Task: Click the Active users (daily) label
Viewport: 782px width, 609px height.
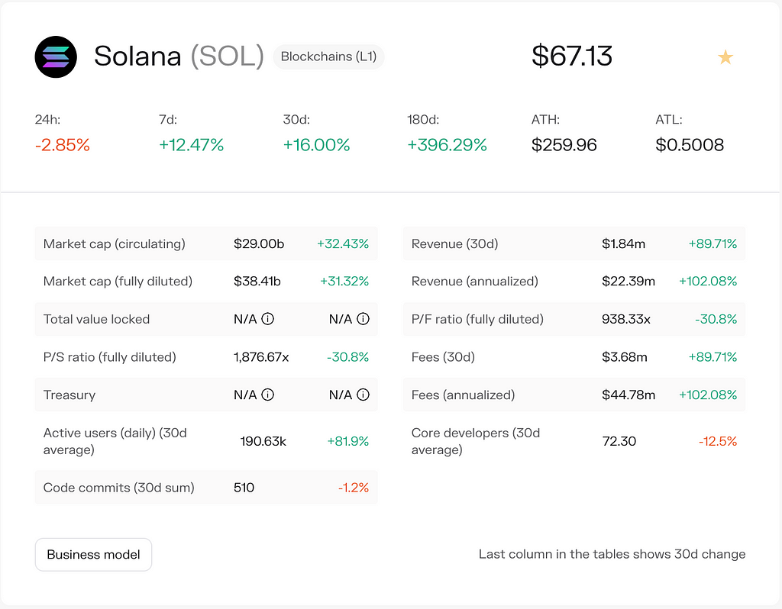Action: point(115,441)
